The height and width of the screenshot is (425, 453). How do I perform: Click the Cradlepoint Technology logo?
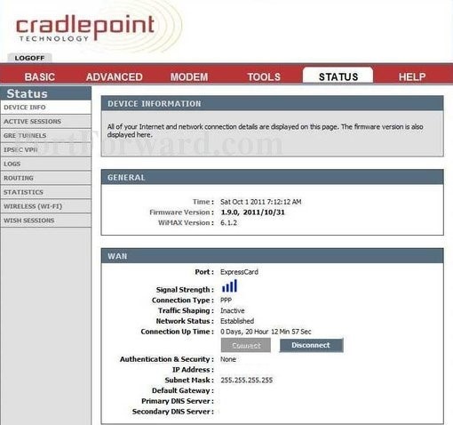[x=85, y=28]
